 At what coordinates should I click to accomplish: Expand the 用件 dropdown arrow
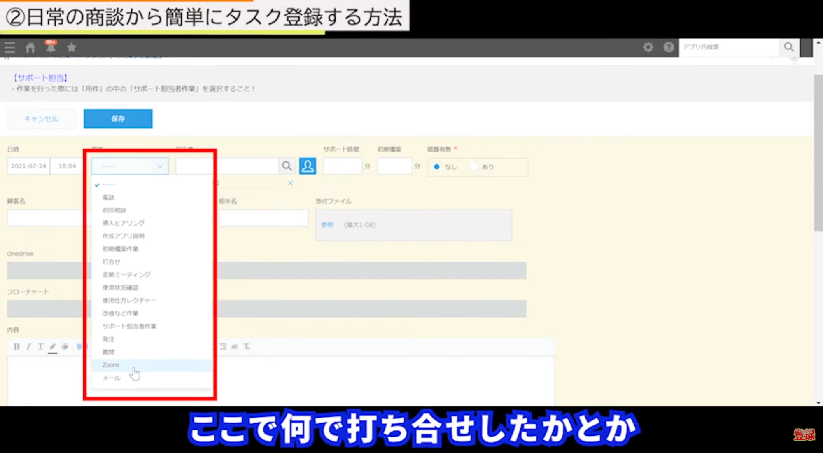pyautogui.click(x=160, y=166)
